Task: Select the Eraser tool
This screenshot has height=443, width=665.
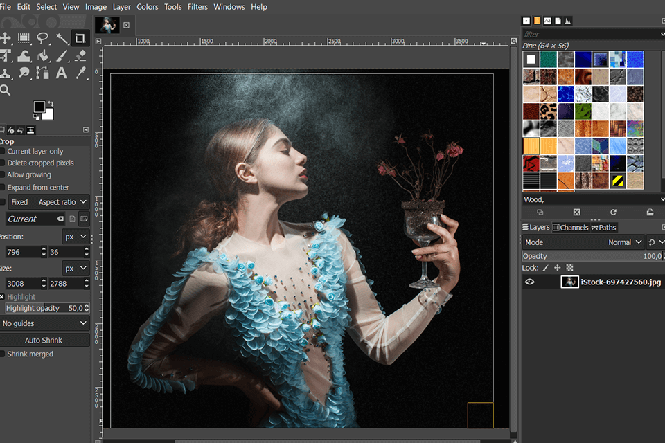Action: click(80, 55)
